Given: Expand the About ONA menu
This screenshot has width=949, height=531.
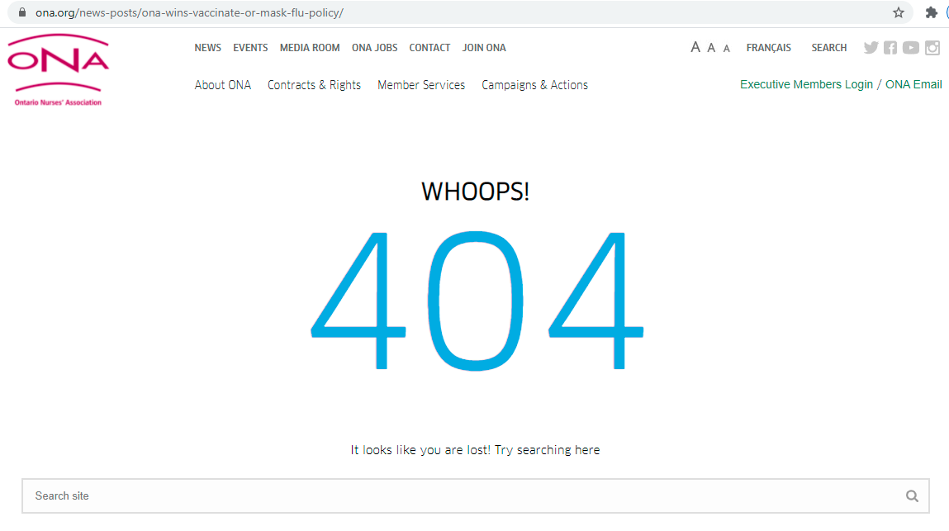Looking at the screenshot, I should (223, 85).
